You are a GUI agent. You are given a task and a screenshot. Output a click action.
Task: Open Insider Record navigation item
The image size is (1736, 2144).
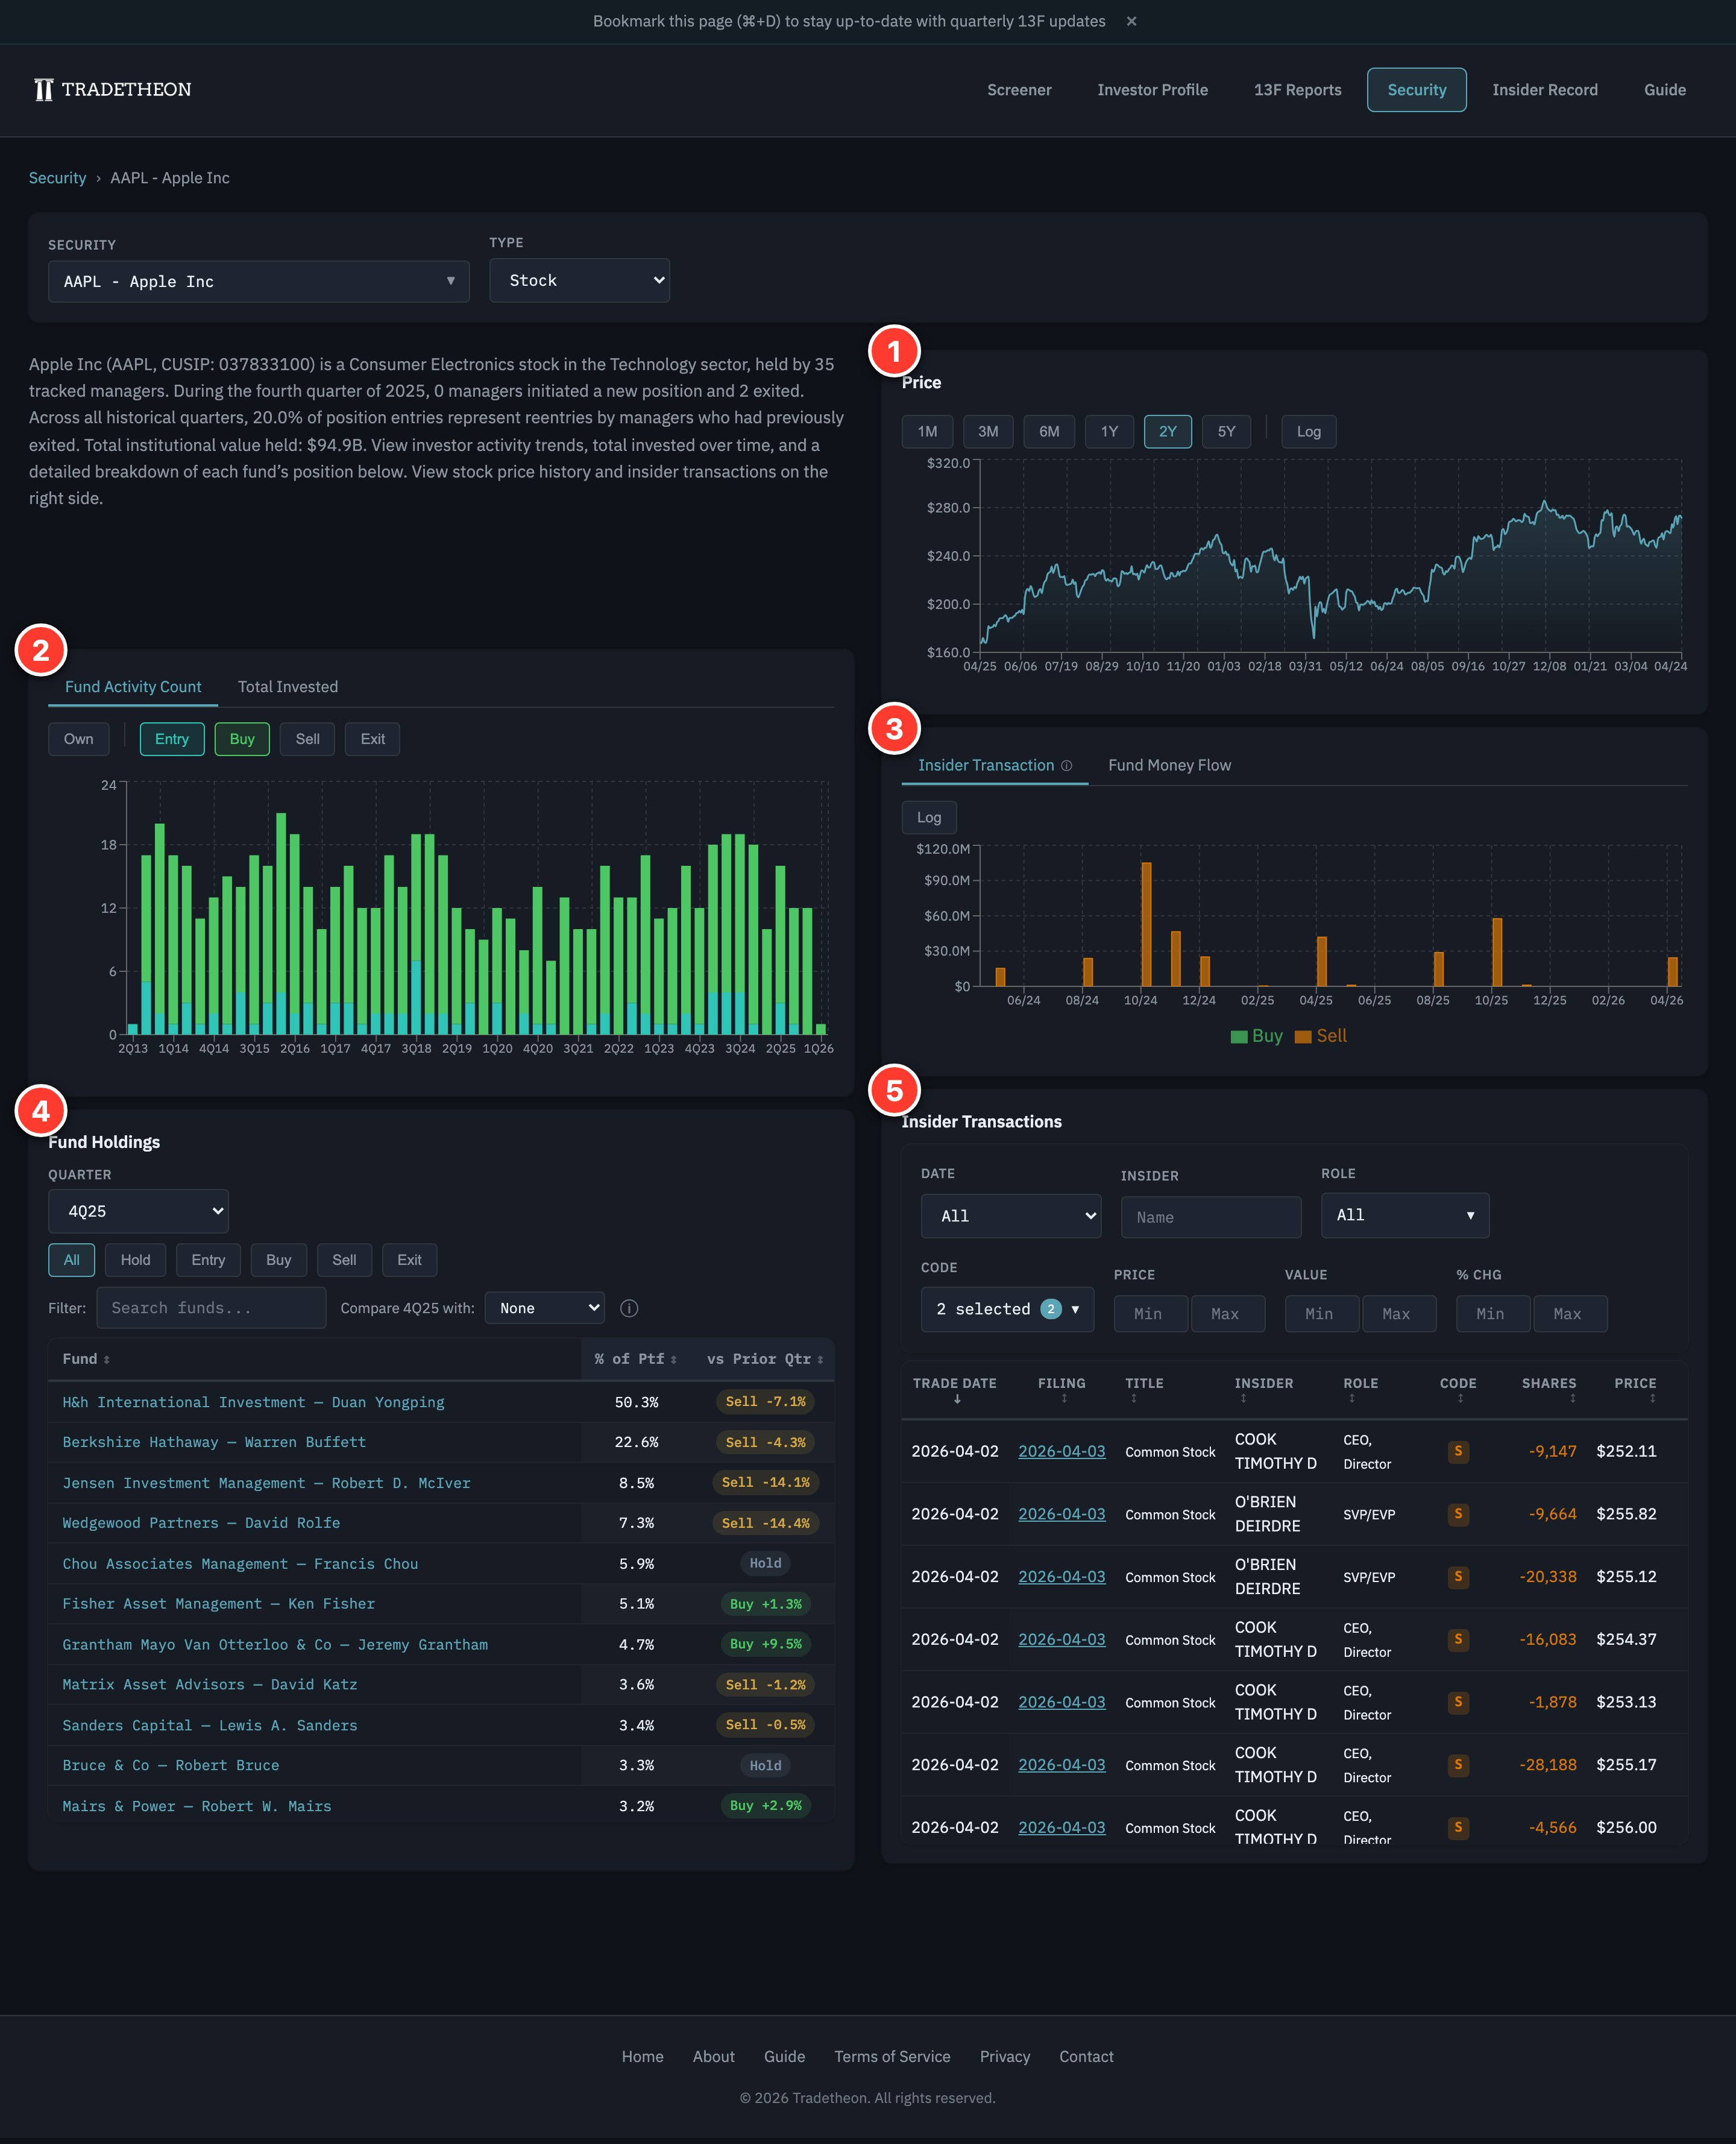[1544, 90]
